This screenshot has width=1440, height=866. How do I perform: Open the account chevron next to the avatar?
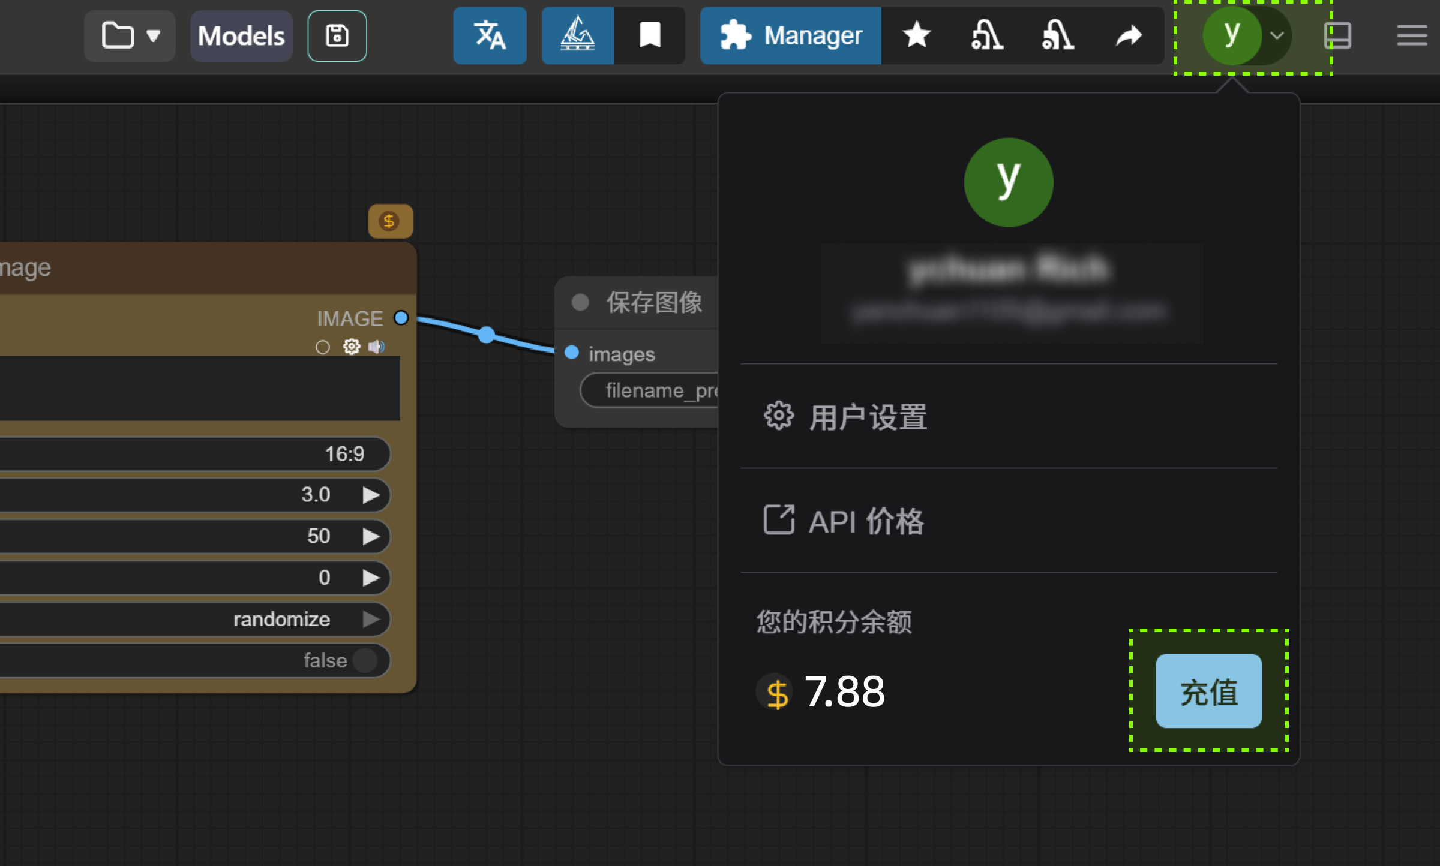point(1278,36)
